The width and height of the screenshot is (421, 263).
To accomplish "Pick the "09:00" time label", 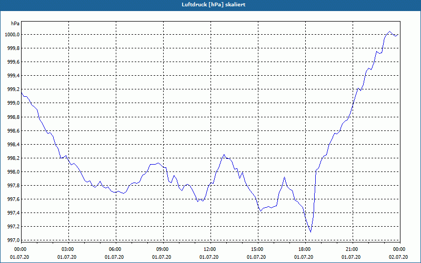I will click(x=162, y=249).
